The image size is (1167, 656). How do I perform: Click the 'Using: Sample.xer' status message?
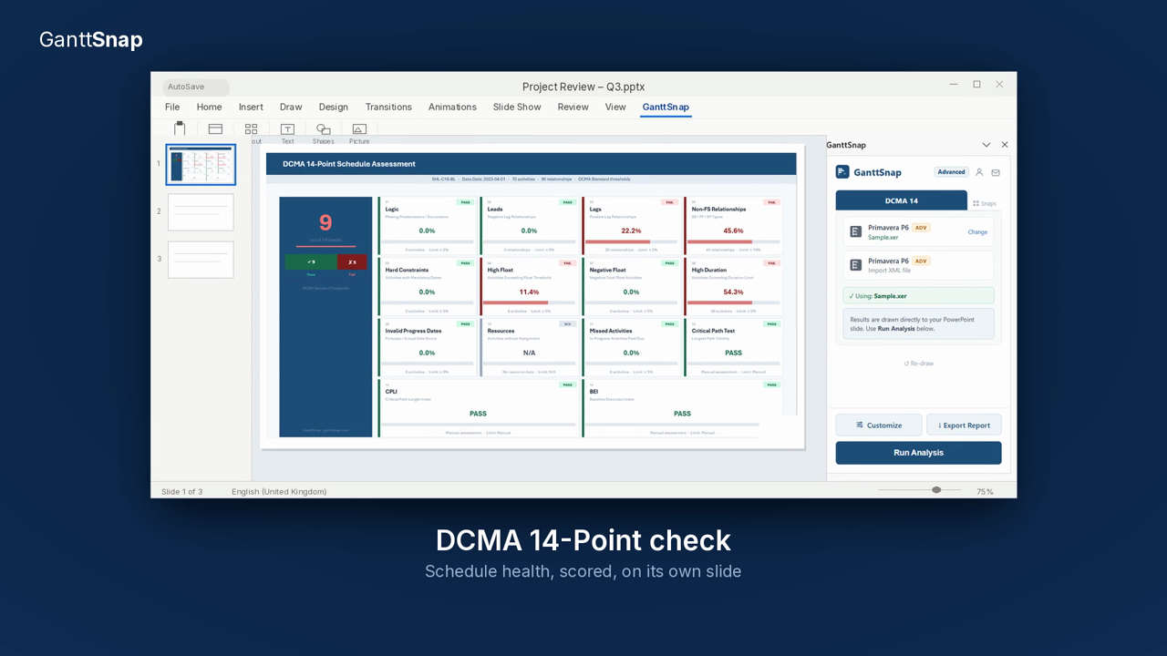(x=918, y=296)
